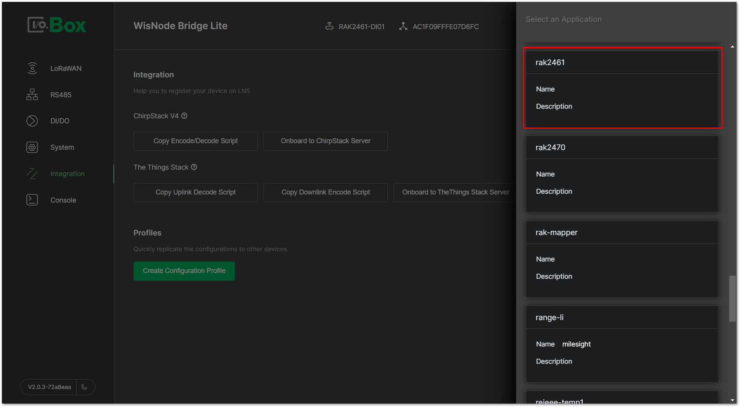The image size is (740, 407).
Task: Select the rak2470 application card
Action: coord(622,174)
